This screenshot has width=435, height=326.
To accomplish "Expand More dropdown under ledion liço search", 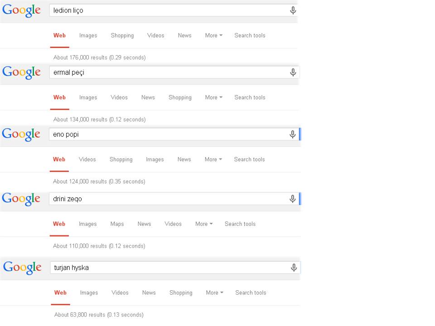I will (x=213, y=35).
